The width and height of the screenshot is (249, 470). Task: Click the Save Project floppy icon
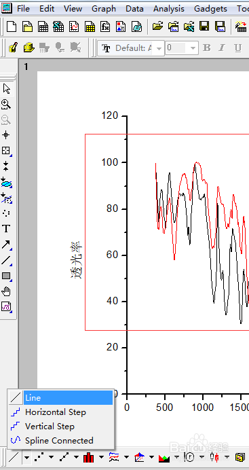(x=204, y=26)
